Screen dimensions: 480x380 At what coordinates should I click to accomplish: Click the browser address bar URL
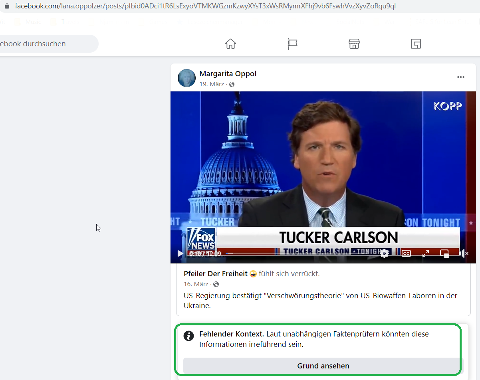[x=205, y=6]
